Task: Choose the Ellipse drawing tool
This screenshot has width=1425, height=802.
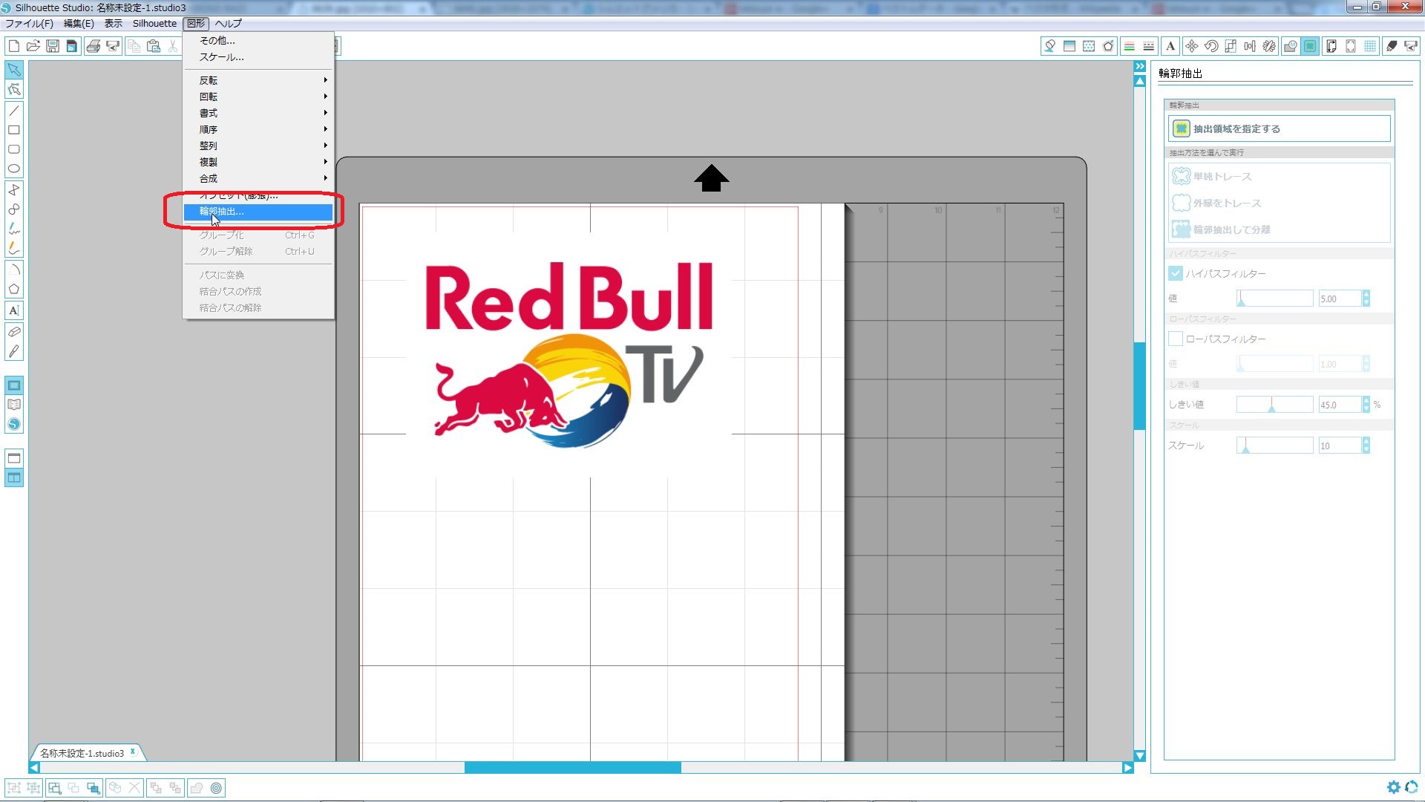Action: pyautogui.click(x=14, y=169)
